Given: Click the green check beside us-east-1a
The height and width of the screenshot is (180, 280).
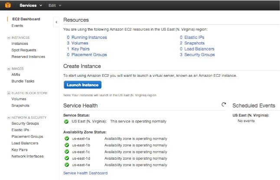Looking at the screenshot, I should (x=67, y=139).
